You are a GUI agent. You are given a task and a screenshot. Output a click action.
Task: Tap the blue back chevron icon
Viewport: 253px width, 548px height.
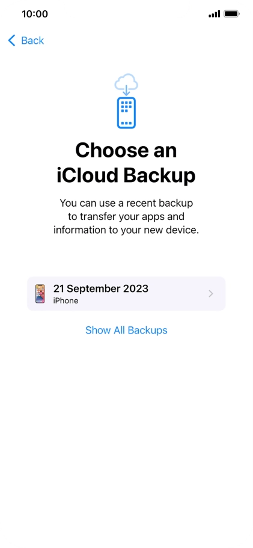pyautogui.click(x=12, y=40)
